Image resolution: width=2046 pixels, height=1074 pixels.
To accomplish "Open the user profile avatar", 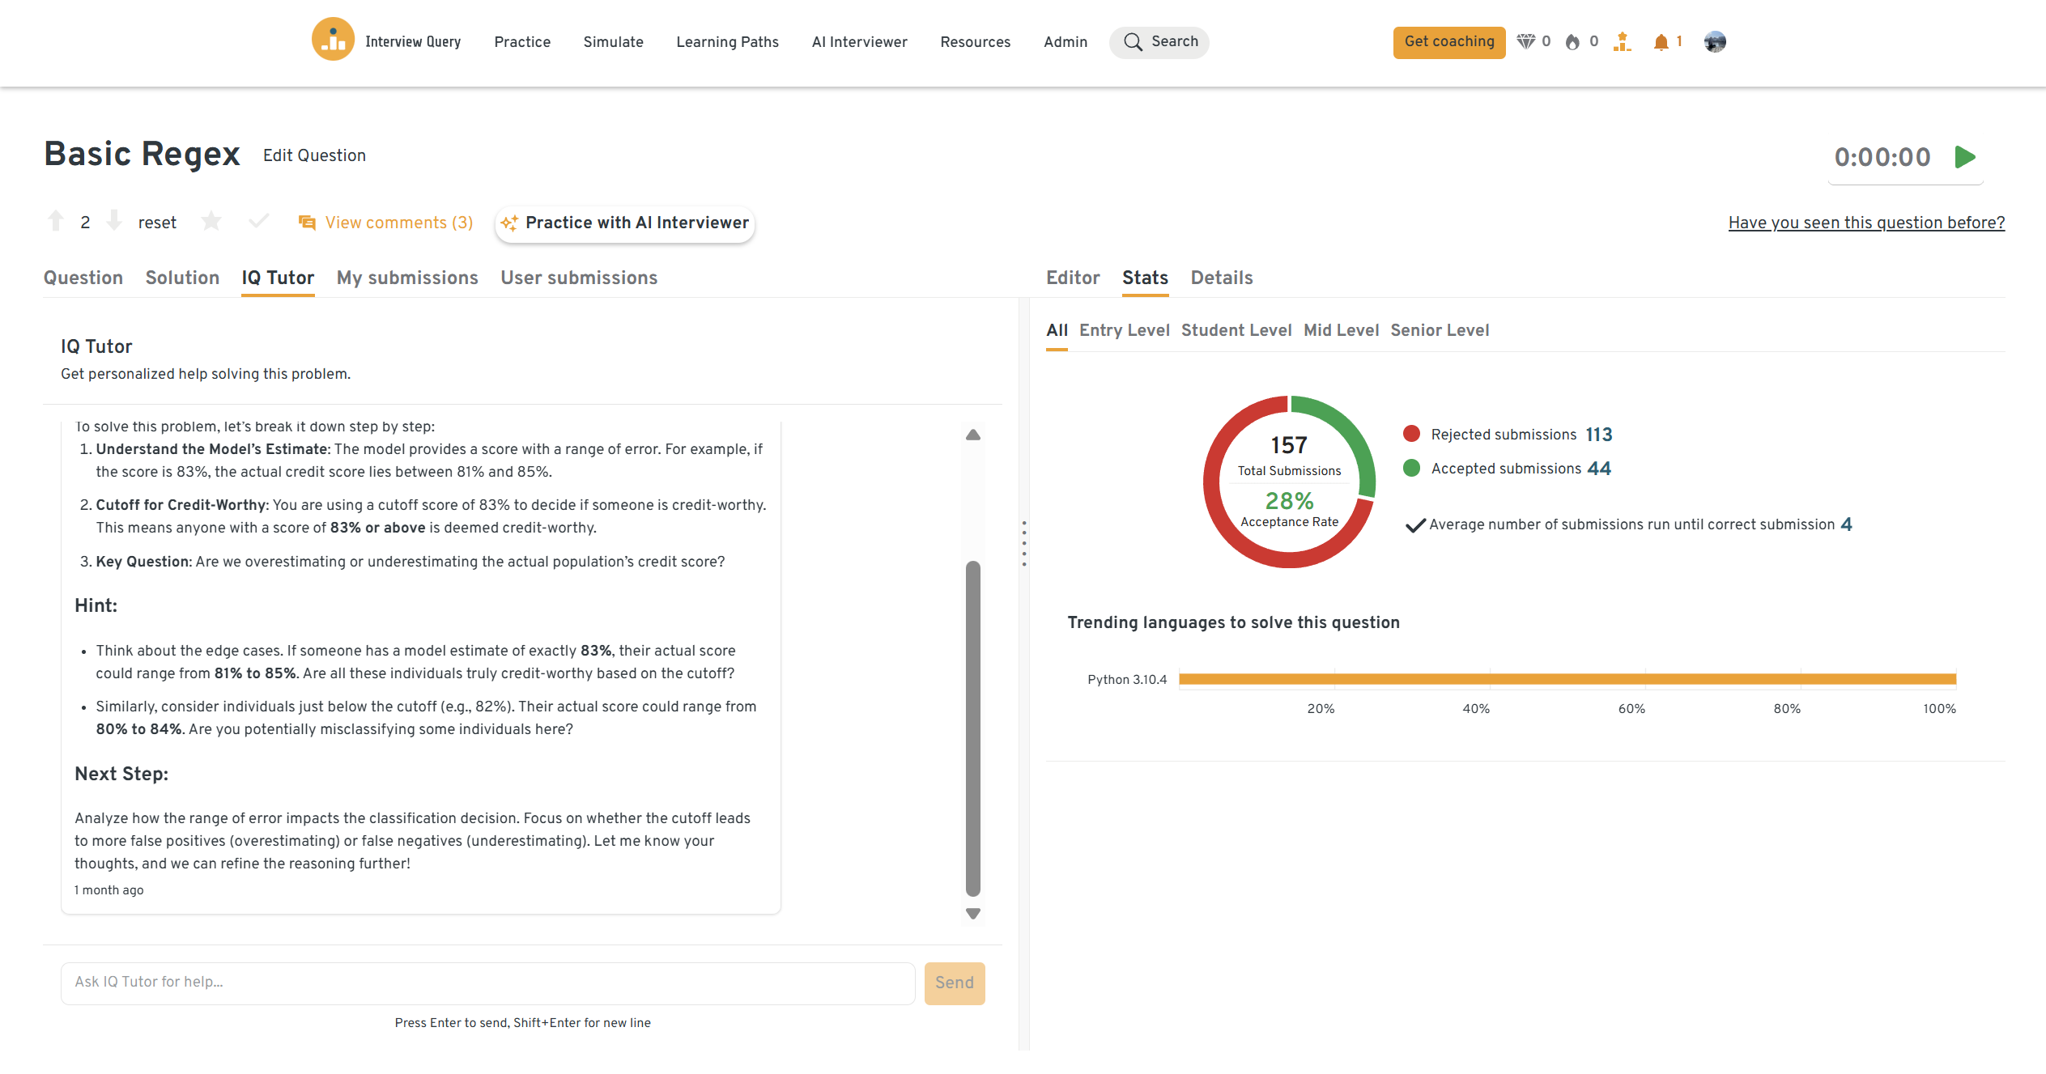I will pyautogui.click(x=1714, y=42).
